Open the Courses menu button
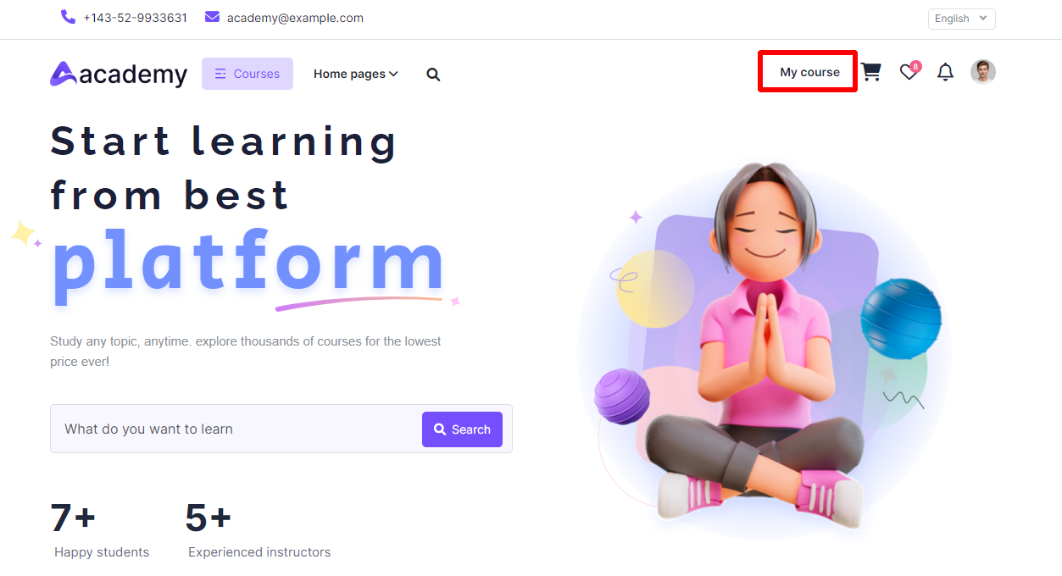 247,74
